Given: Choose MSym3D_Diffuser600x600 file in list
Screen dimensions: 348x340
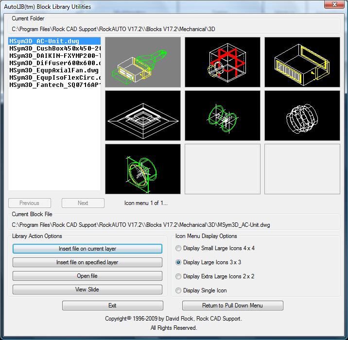Looking at the screenshot, I should point(54,63).
